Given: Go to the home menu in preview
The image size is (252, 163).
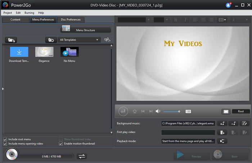Looking at the screenshot, I should click(x=135, y=111).
